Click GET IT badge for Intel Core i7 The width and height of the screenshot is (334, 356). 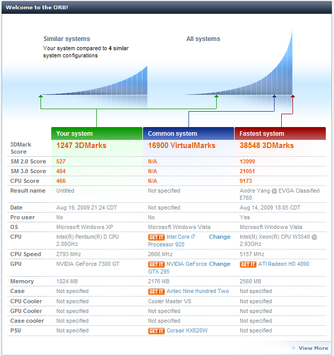click(x=156, y=237)
